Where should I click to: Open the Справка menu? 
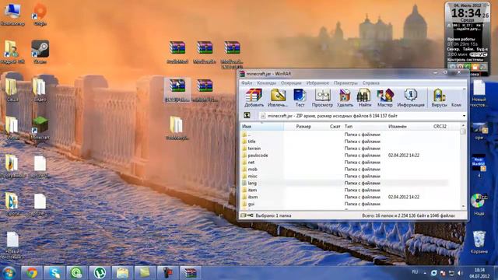tap(371, 83)
